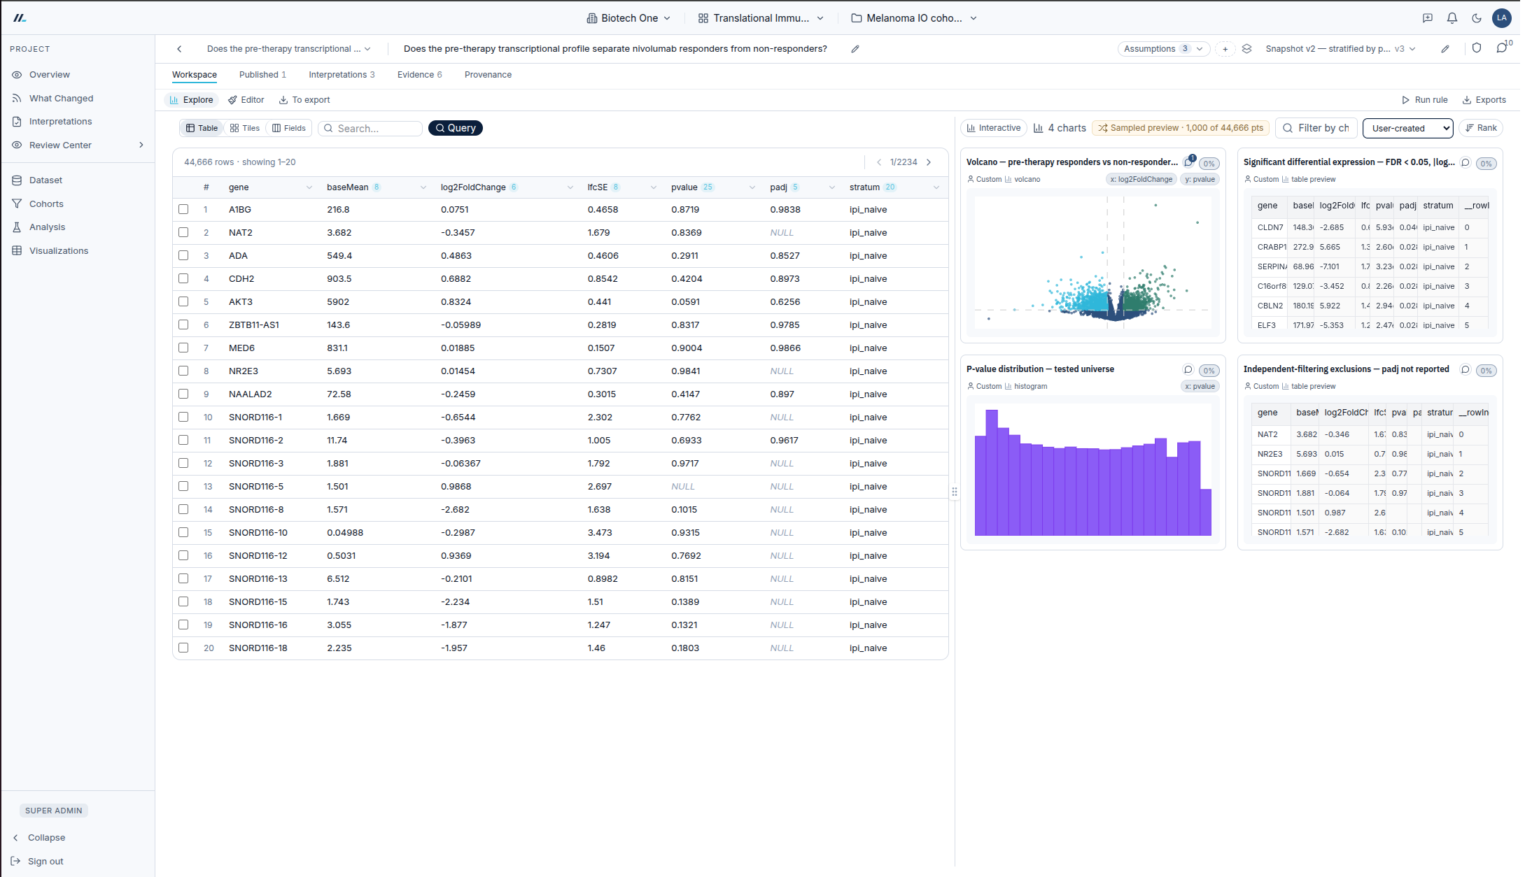Click the Query button
Viewport: 1525px width, 877px height.
pos(456,128)
